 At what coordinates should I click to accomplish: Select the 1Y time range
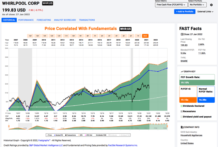(x=138, y=36)
